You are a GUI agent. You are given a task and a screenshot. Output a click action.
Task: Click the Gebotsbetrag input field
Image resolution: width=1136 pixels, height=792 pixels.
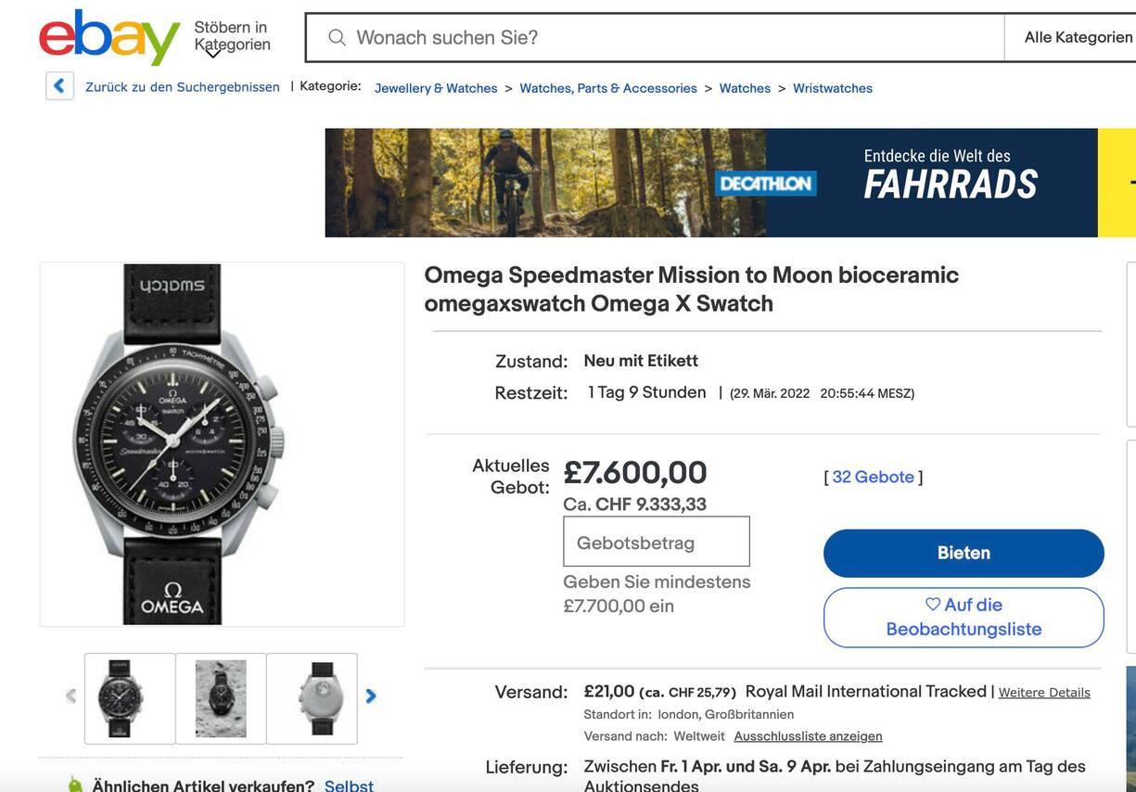tap(656, 541)
